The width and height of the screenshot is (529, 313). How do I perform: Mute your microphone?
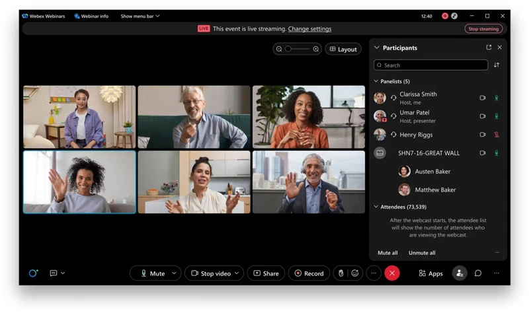(x=153, y=273)
